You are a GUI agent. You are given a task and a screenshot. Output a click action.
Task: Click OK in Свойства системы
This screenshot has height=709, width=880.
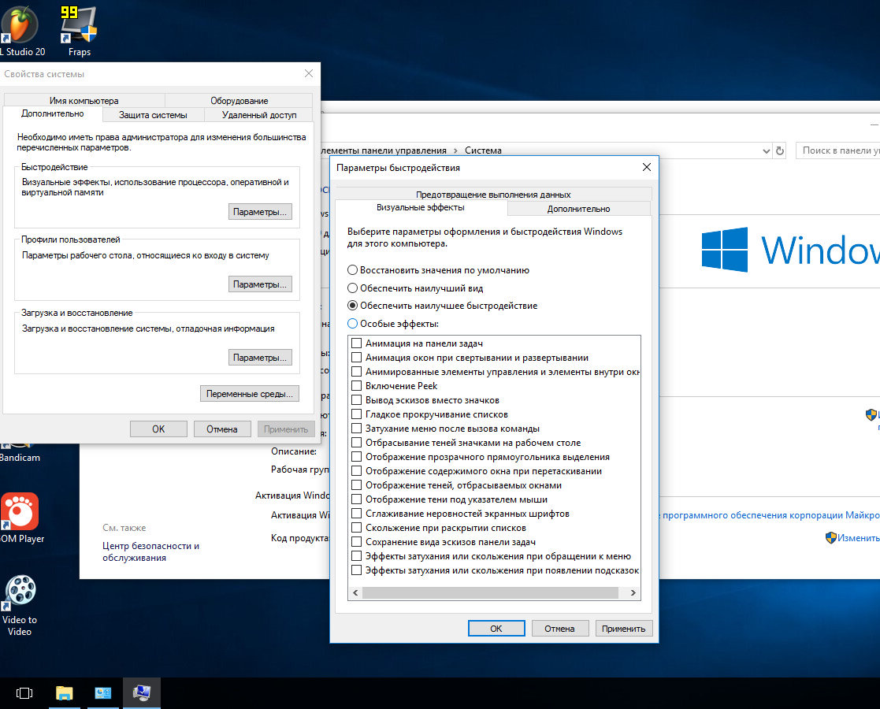pos(158,429)
